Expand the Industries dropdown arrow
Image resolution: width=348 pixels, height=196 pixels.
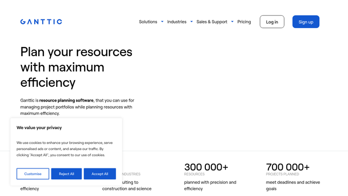pyautogui.click(x=192, y=21)
